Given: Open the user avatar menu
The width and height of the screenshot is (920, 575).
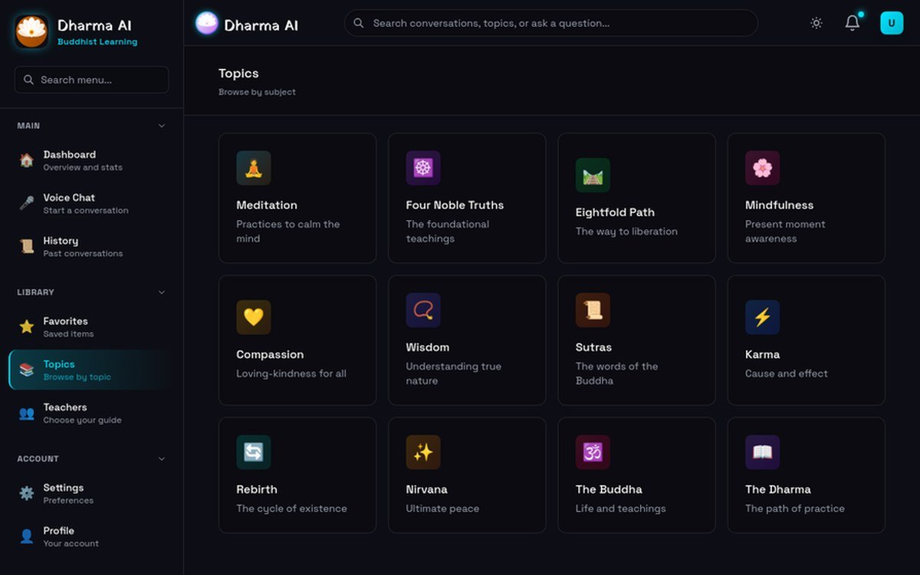Looking at the screenshot, I should (x=892, y=23).
